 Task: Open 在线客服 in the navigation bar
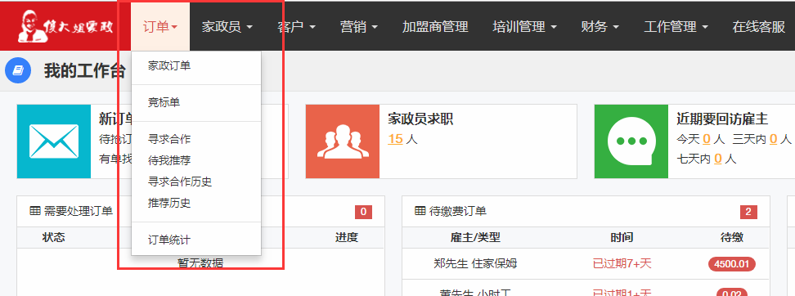[759, 26]
